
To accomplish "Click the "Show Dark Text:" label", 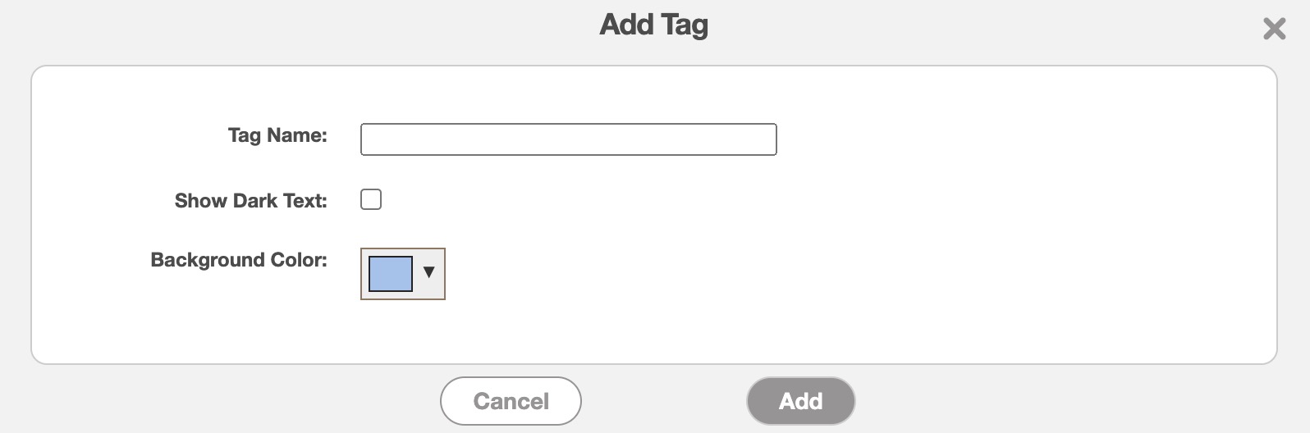I will (250, 201).
